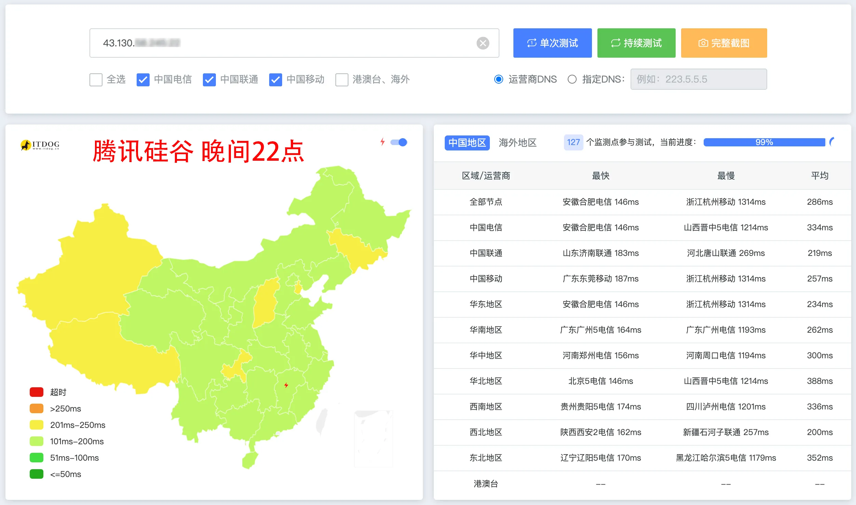Click the red lightning icon beside map toggle
Viewport: 856px width, 505px height.
click(x=383, y=142)
